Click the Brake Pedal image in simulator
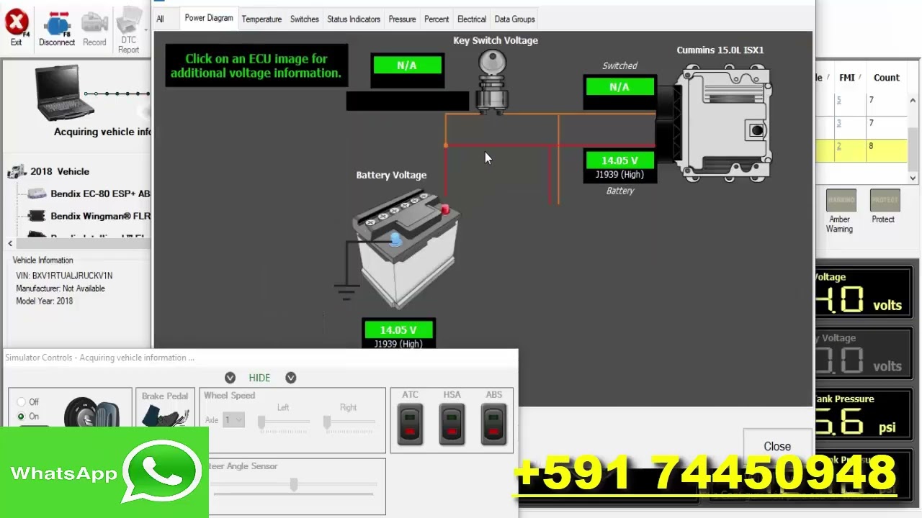 click(x=165, y=415)
